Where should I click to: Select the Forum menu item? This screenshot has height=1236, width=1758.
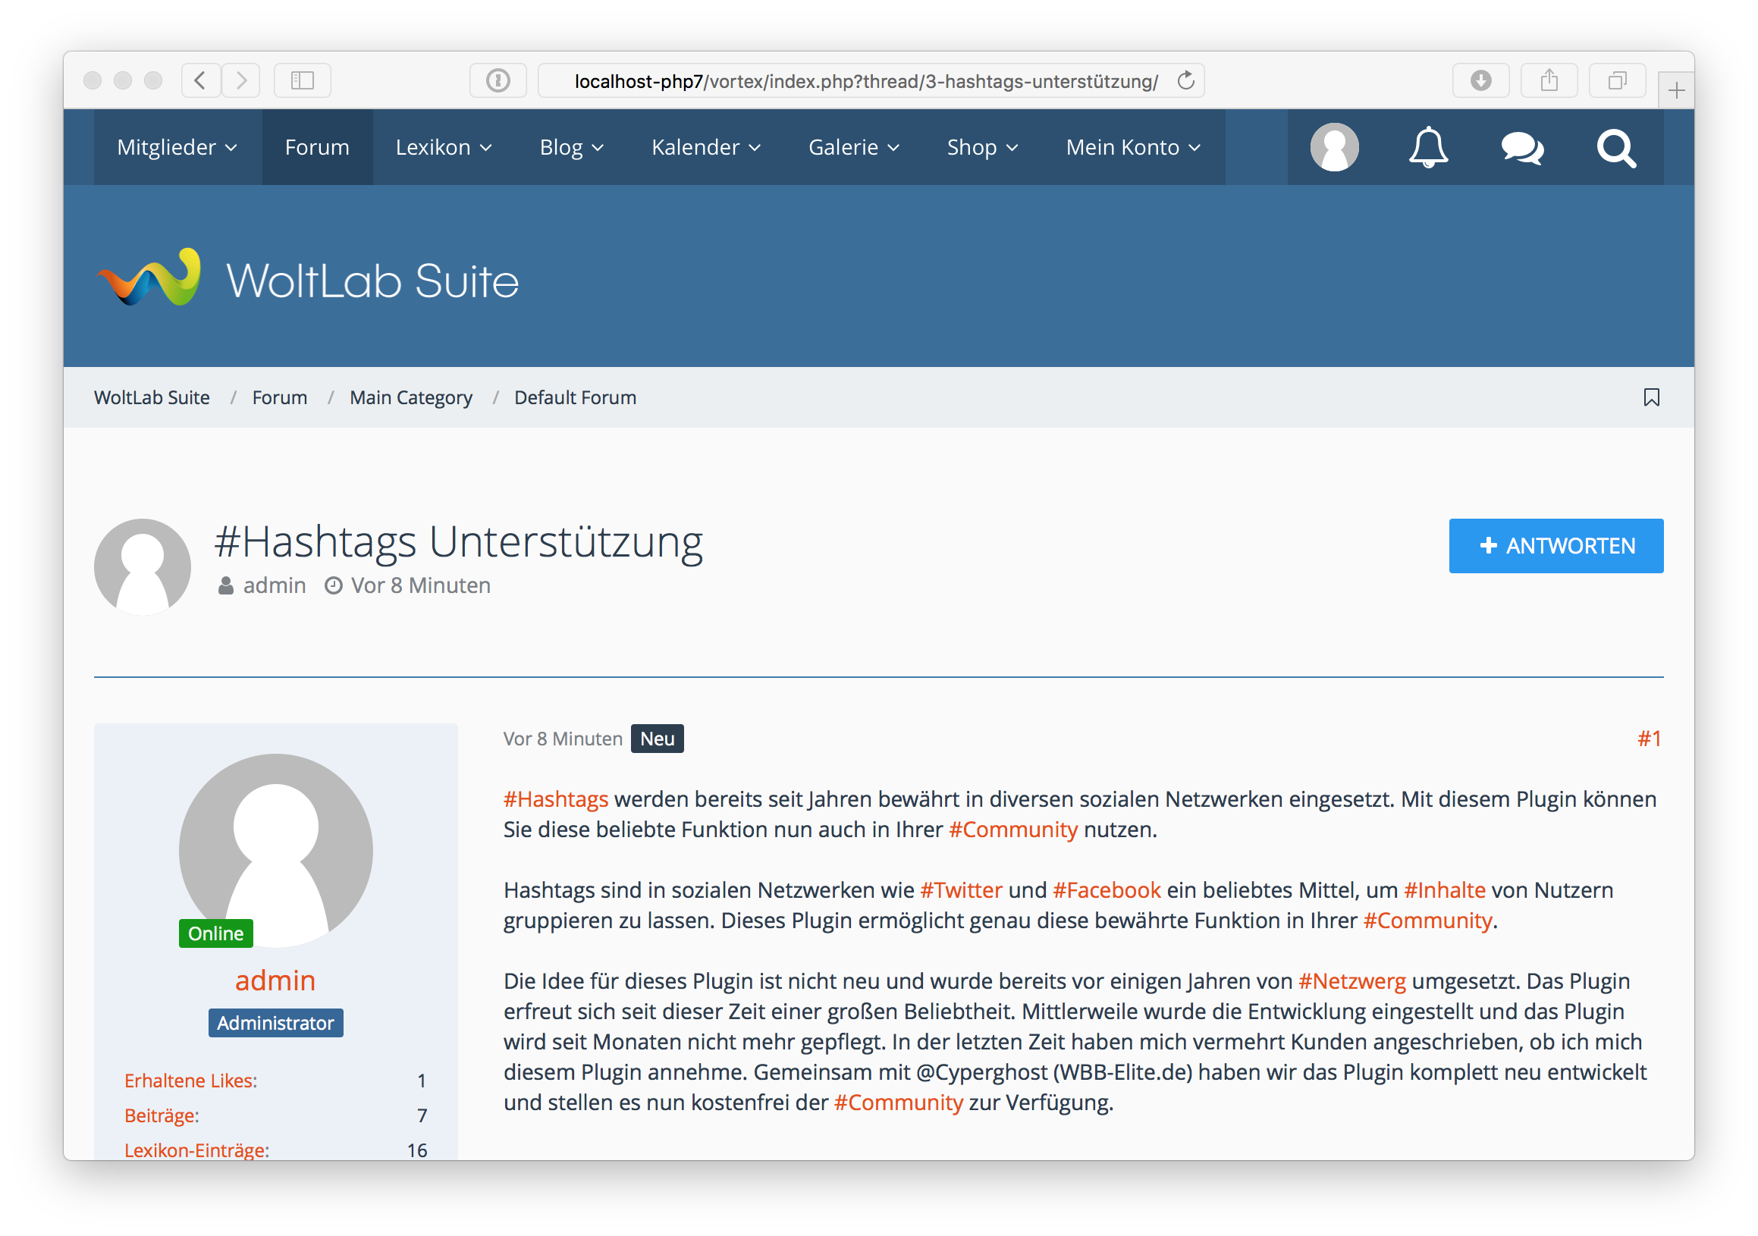(317, 147)
